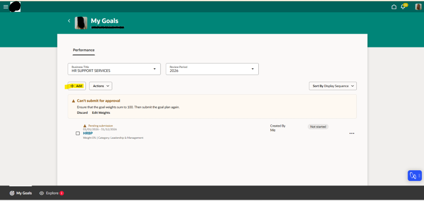Open the notifications bell
Image resolution: width=424 pixels, height=201 pixels.
(x=403, y=7)
